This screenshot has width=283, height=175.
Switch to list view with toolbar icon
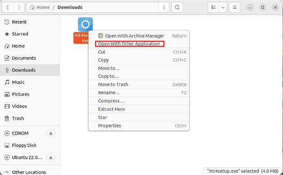pos(213,7)
